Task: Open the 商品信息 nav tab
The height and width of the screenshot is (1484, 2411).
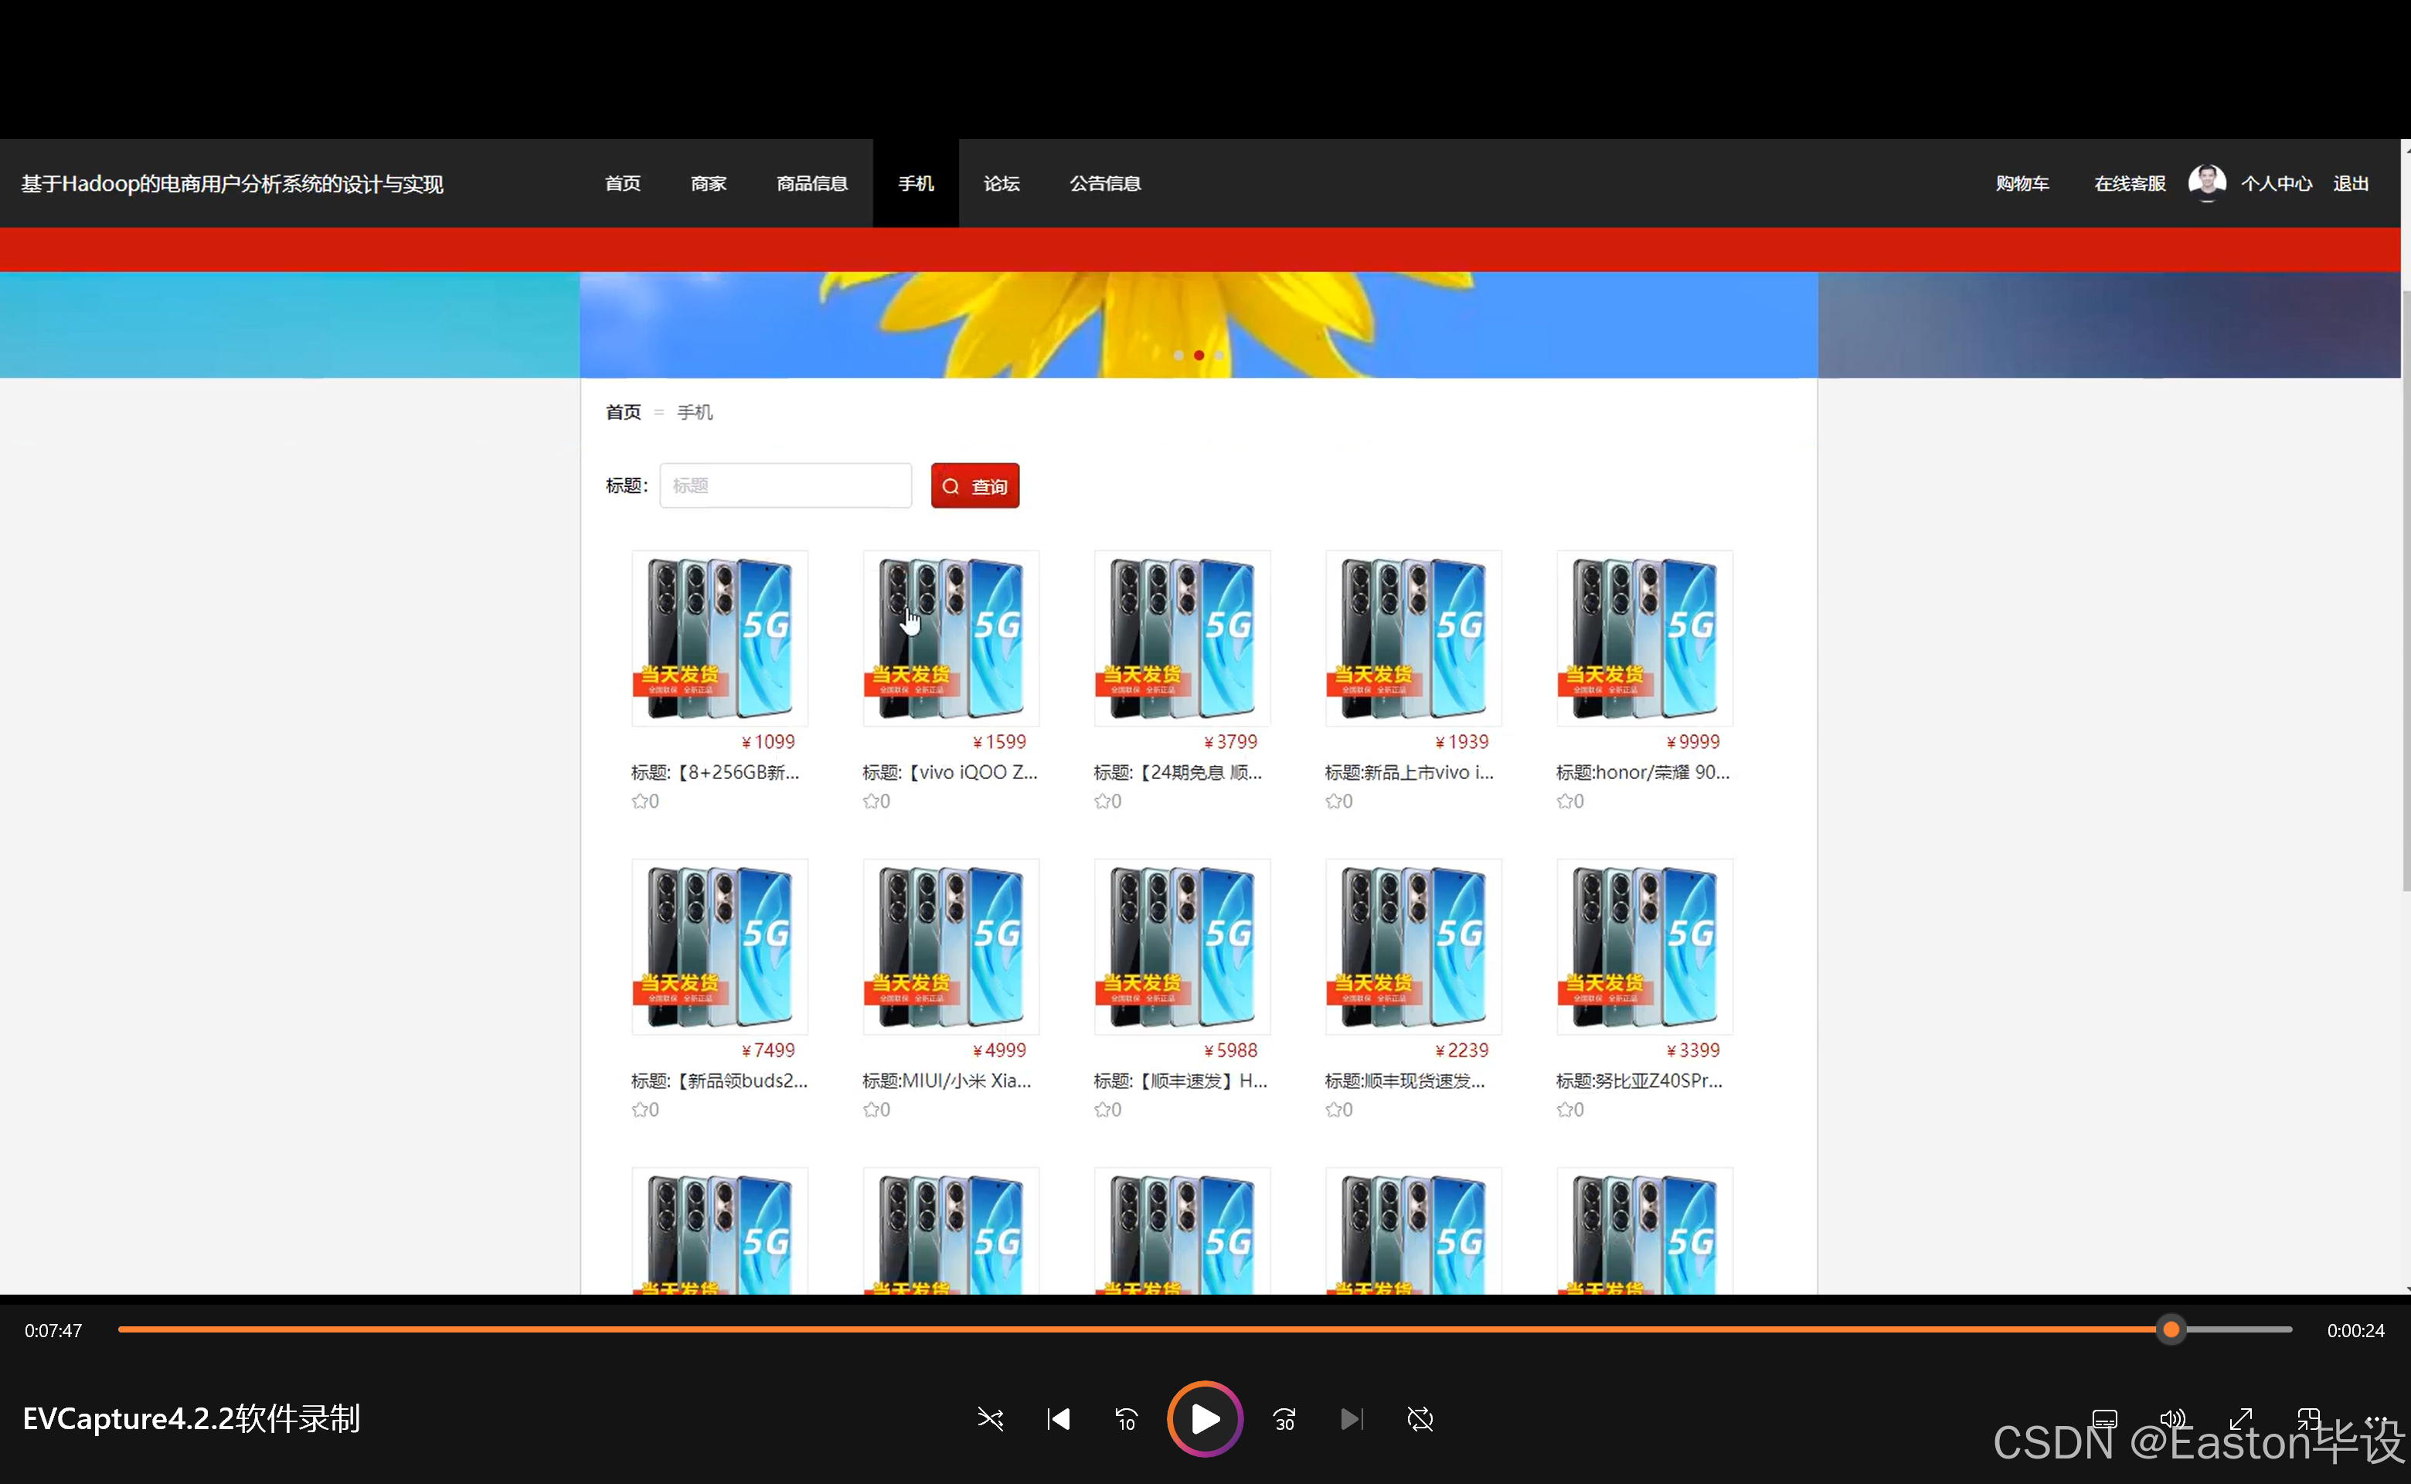Action: click(811, 183)
